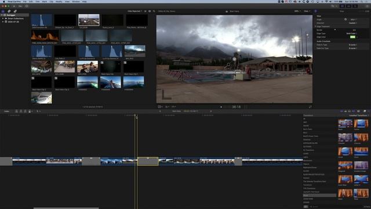This screenshot has height=209, width=371.
Task: Open the Background Tasks circle icon
Action: point(27,6)
